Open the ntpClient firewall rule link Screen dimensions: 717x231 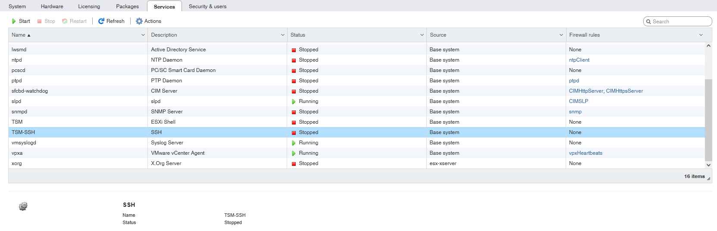(579, 60)
